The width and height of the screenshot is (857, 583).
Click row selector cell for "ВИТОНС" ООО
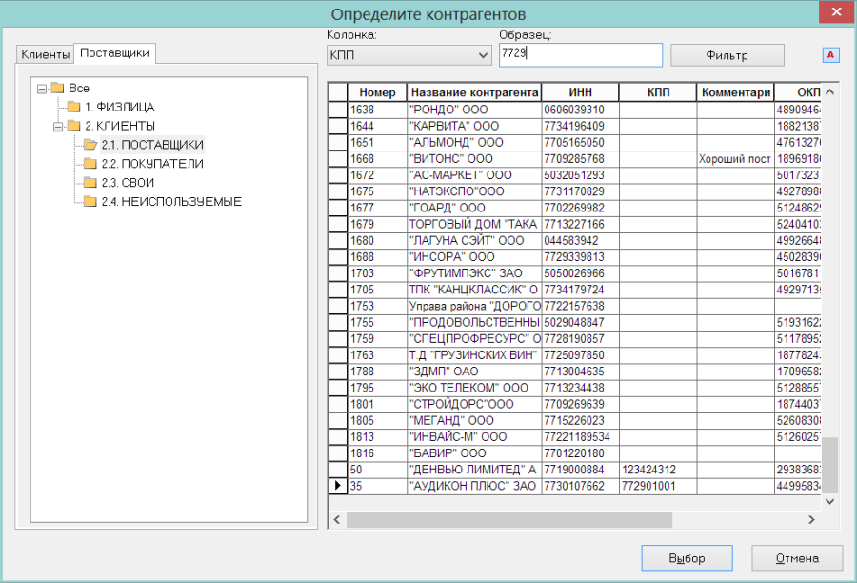tap(338, 158)
